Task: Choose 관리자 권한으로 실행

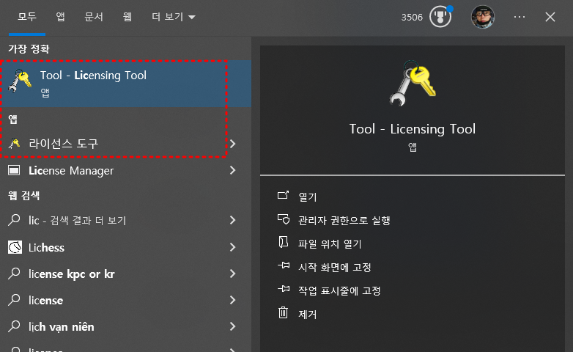Action: 344,220
